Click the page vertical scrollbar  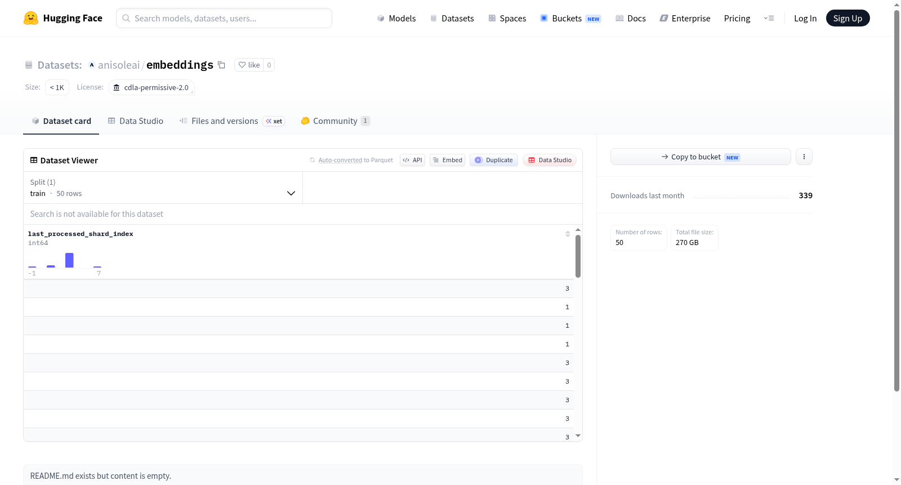point(896,201)
